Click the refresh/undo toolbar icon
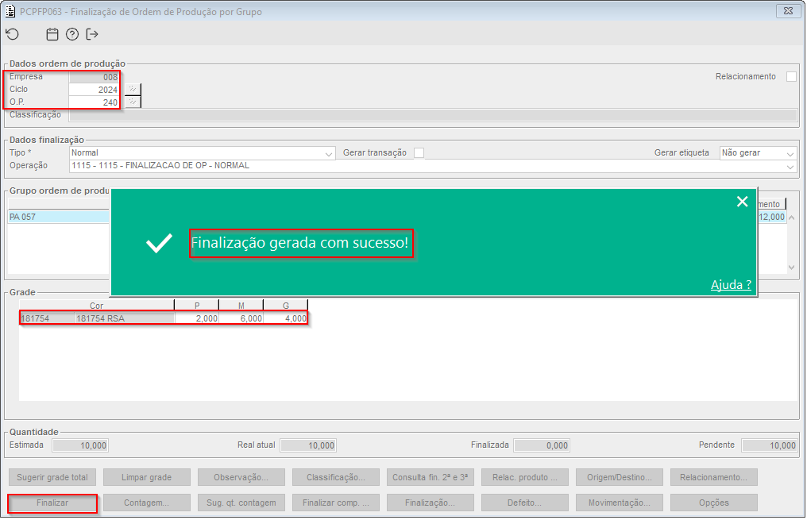The image size is (807, 520). point(13,34)
